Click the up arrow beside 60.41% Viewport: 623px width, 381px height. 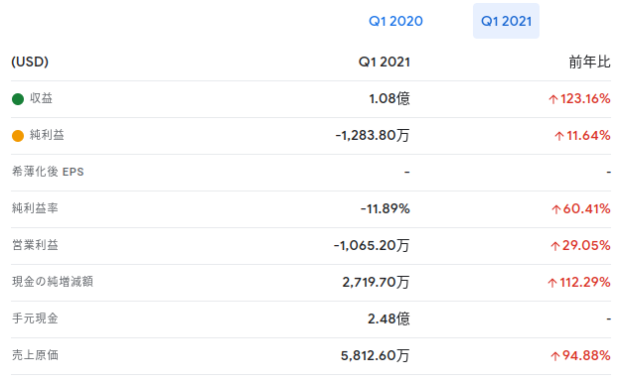point(556,209)
